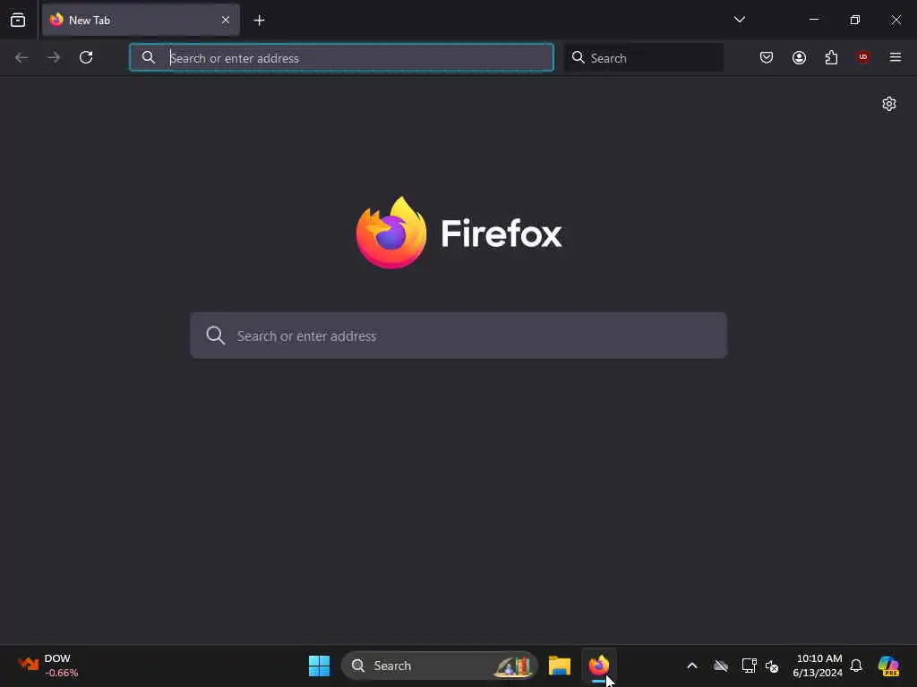The width and height of the screenshot is (917, 687).
Task: Click the toolbar Search box
Action: point(644,57)
